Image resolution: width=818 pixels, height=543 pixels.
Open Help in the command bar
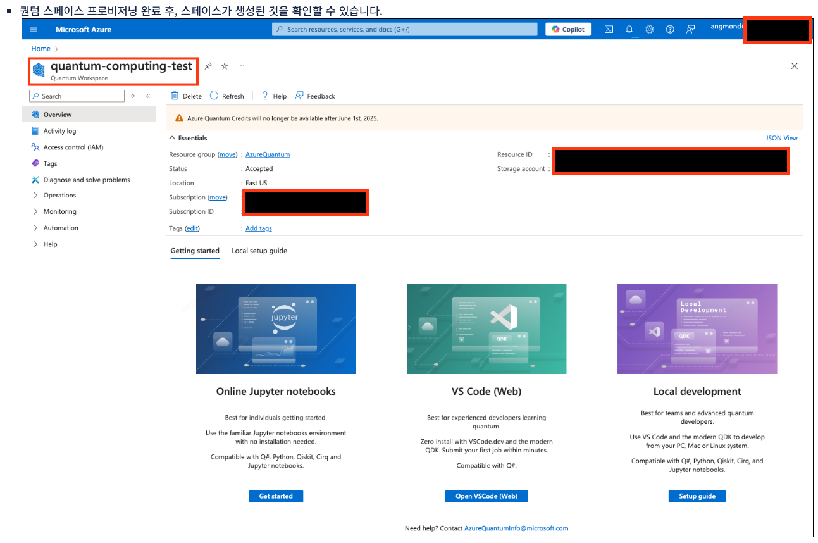[x=274, y=96]
